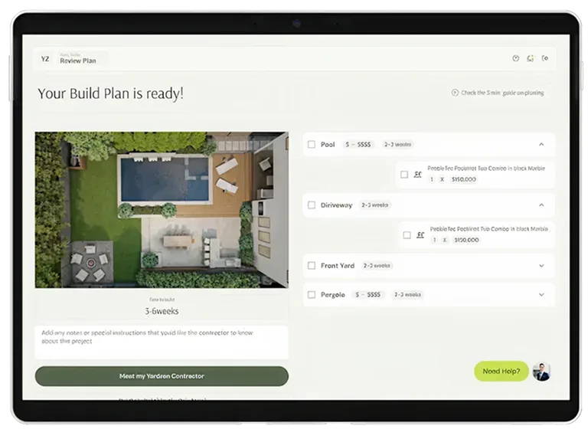Click the contractor notes input field
Image resolution: width=588 pixels, height=429 pixels.
coord(162,342)
